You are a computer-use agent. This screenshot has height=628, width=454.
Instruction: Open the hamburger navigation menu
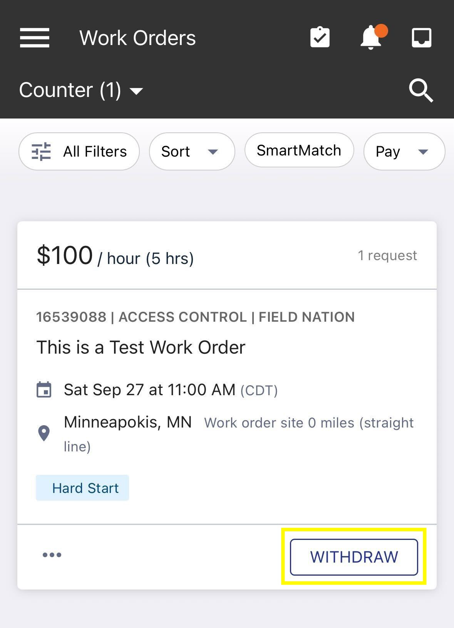[35, 38]
